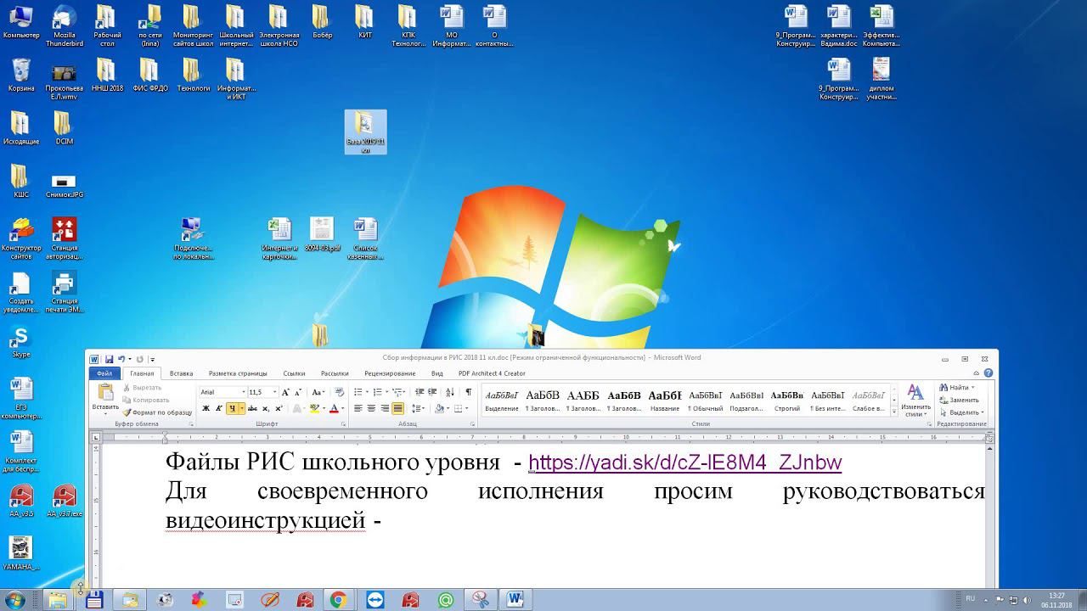
Task: Show paragraph marks (¶)
Action: pyautogui.click(x=469, y=392)
